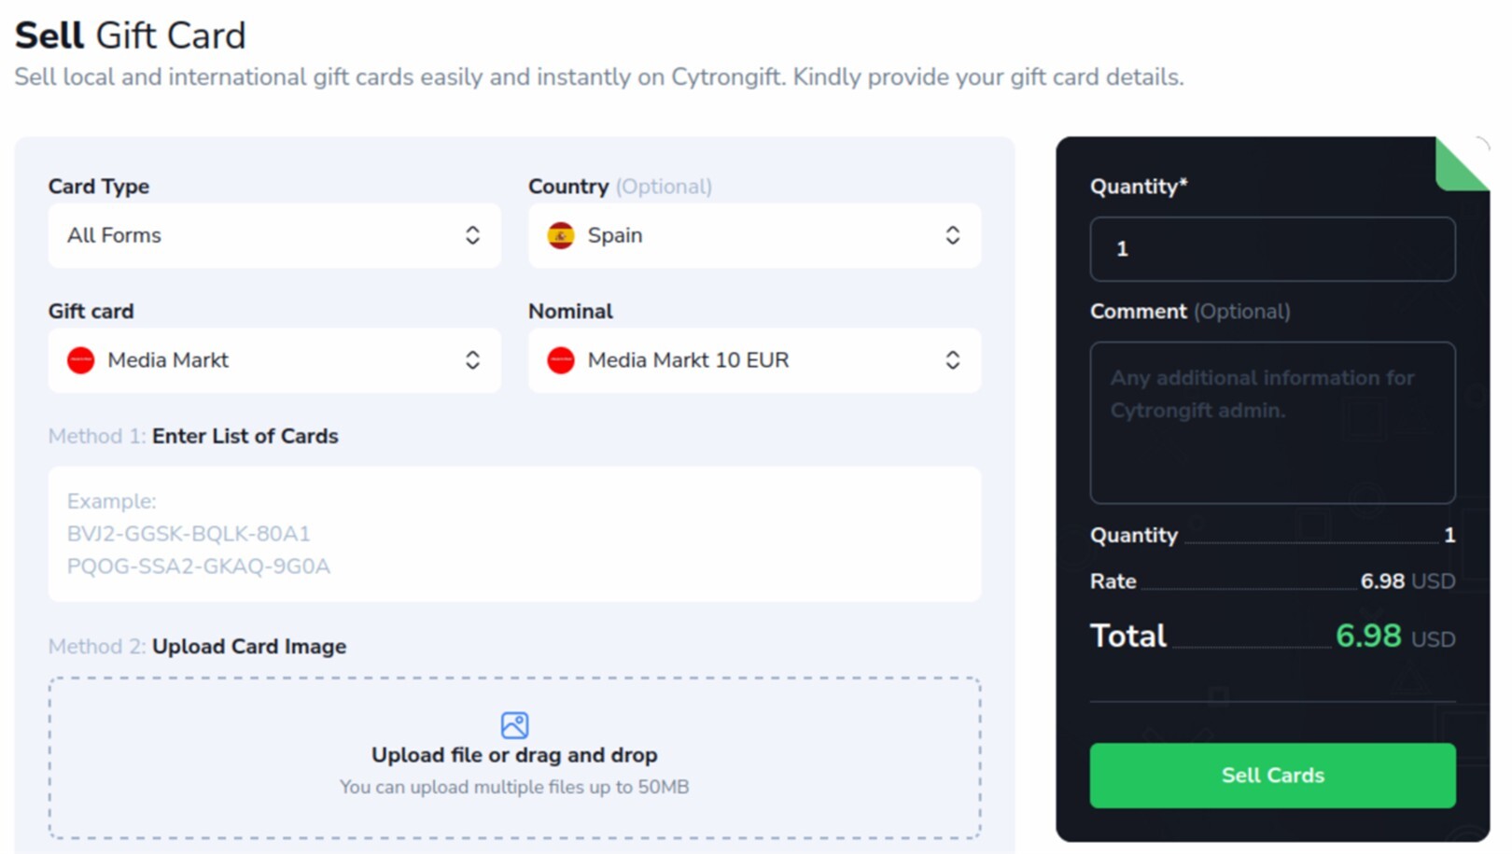Click the Comment field for Cytrongift admin
The height and width of the screenshot is (854, 1512).
pyautogui.click(x=1271, y=422)
